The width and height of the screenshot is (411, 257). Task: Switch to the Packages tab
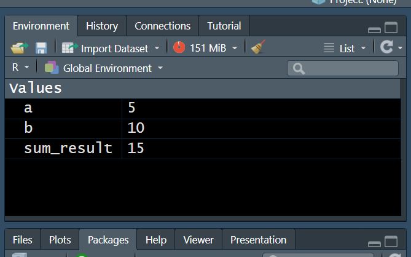click(x=108, y=240)
